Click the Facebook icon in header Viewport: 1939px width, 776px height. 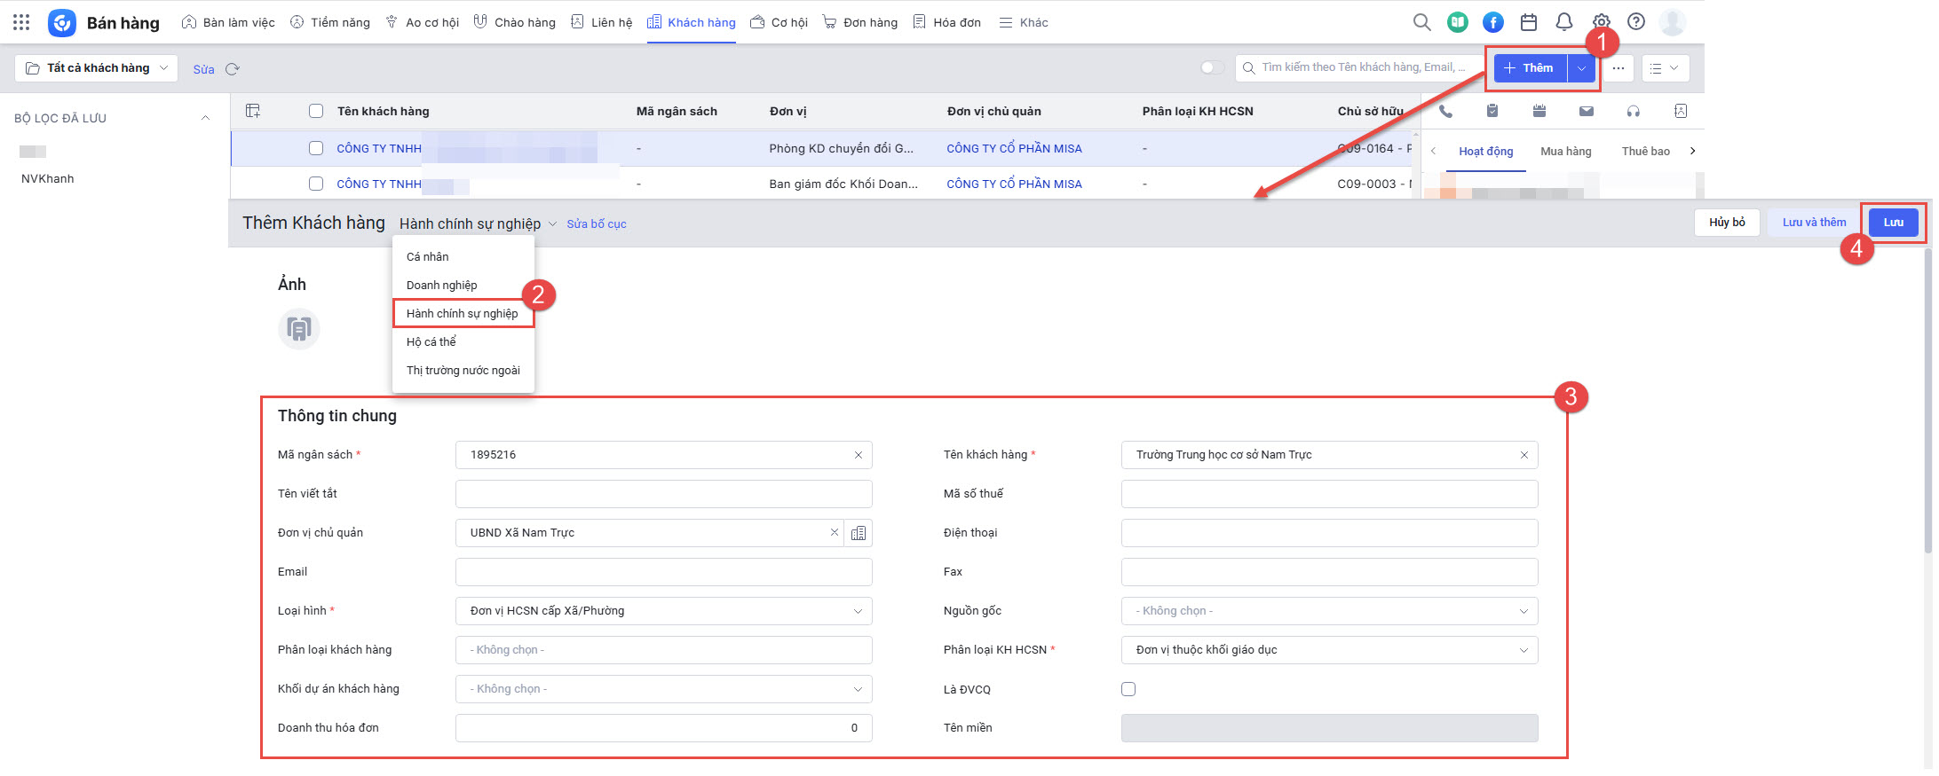click(1493, 22)
